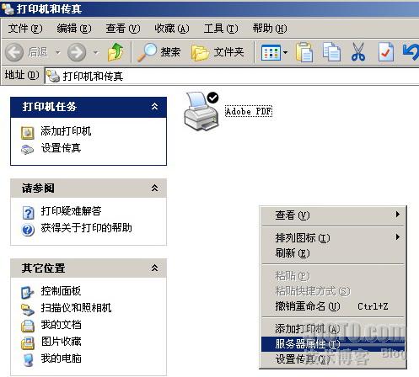Open 扫描仪和照相机 link
The image size is (419, 377).
(76, 308)
